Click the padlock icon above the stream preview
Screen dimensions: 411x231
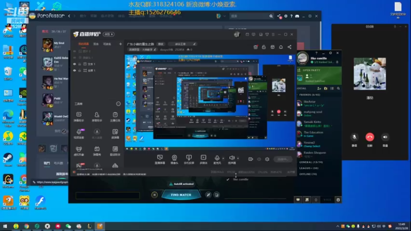pyautogui.click(x=264, y=47)
